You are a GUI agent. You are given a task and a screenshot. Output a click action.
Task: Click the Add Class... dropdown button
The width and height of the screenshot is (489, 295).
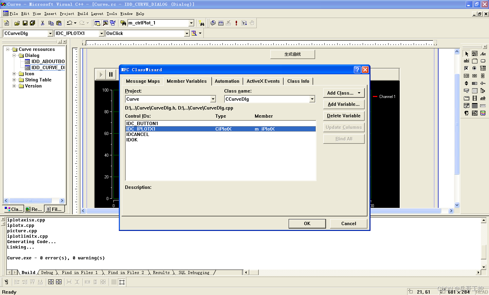pos(344,93)
